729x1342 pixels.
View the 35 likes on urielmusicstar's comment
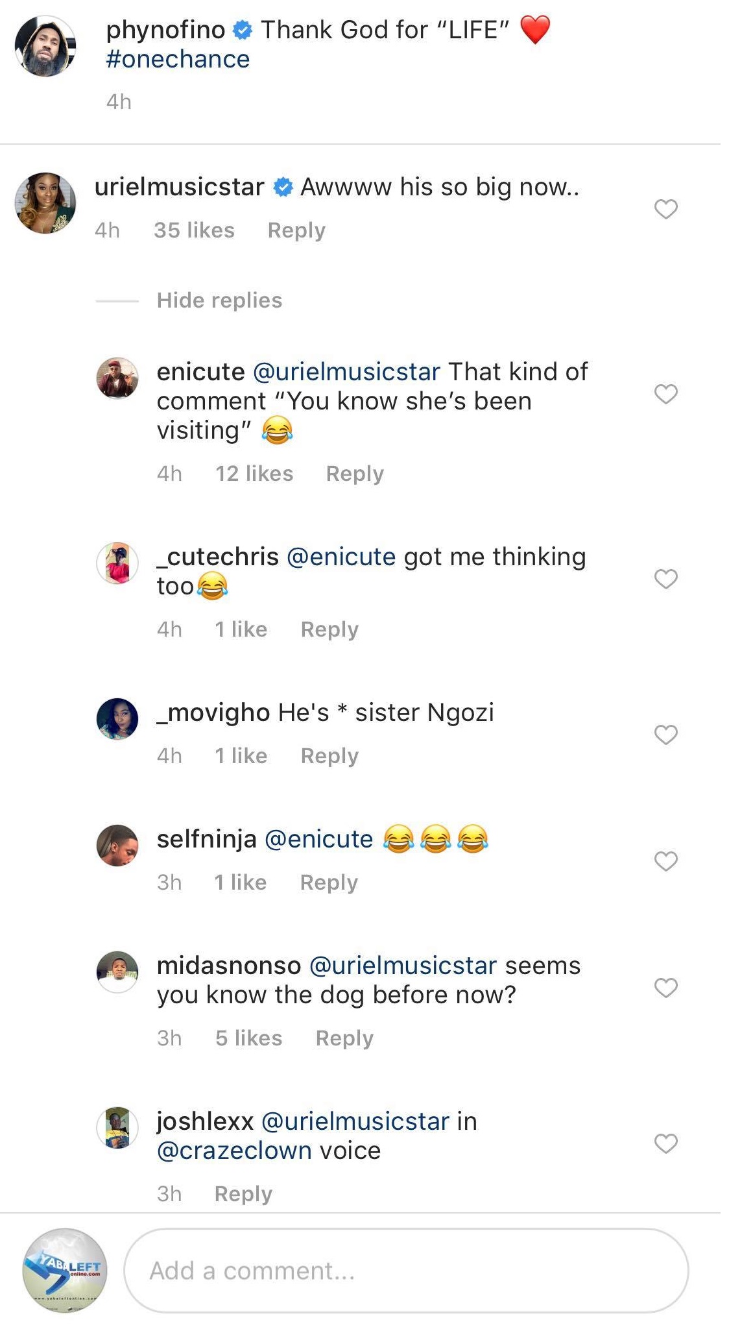click(194, 230)
